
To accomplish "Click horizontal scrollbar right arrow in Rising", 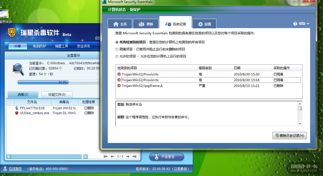I will tap(86, 157).
